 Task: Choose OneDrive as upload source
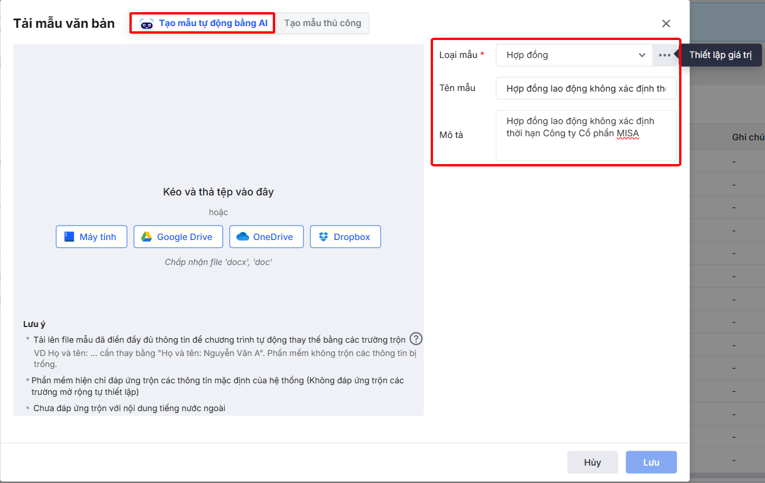(266, 237)
